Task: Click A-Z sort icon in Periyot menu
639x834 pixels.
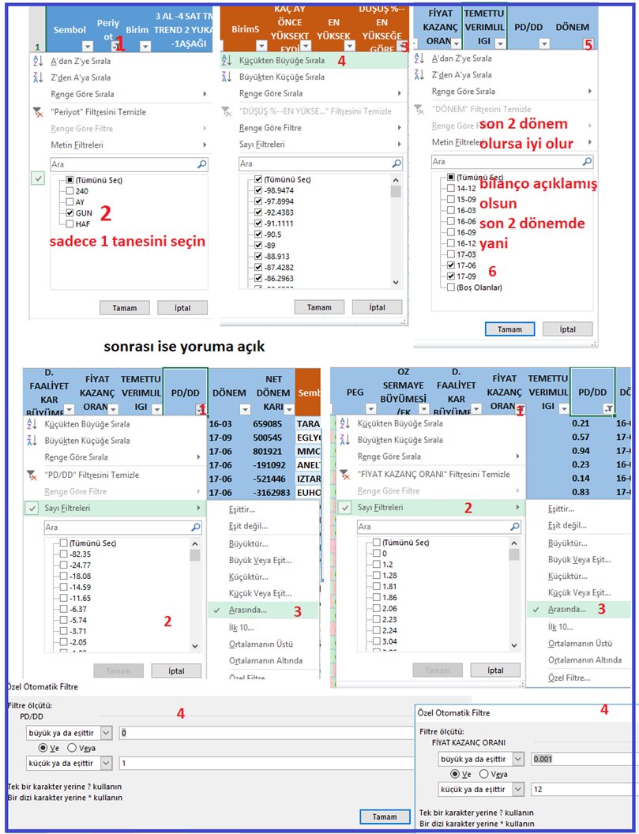Action: pos(37,61)
